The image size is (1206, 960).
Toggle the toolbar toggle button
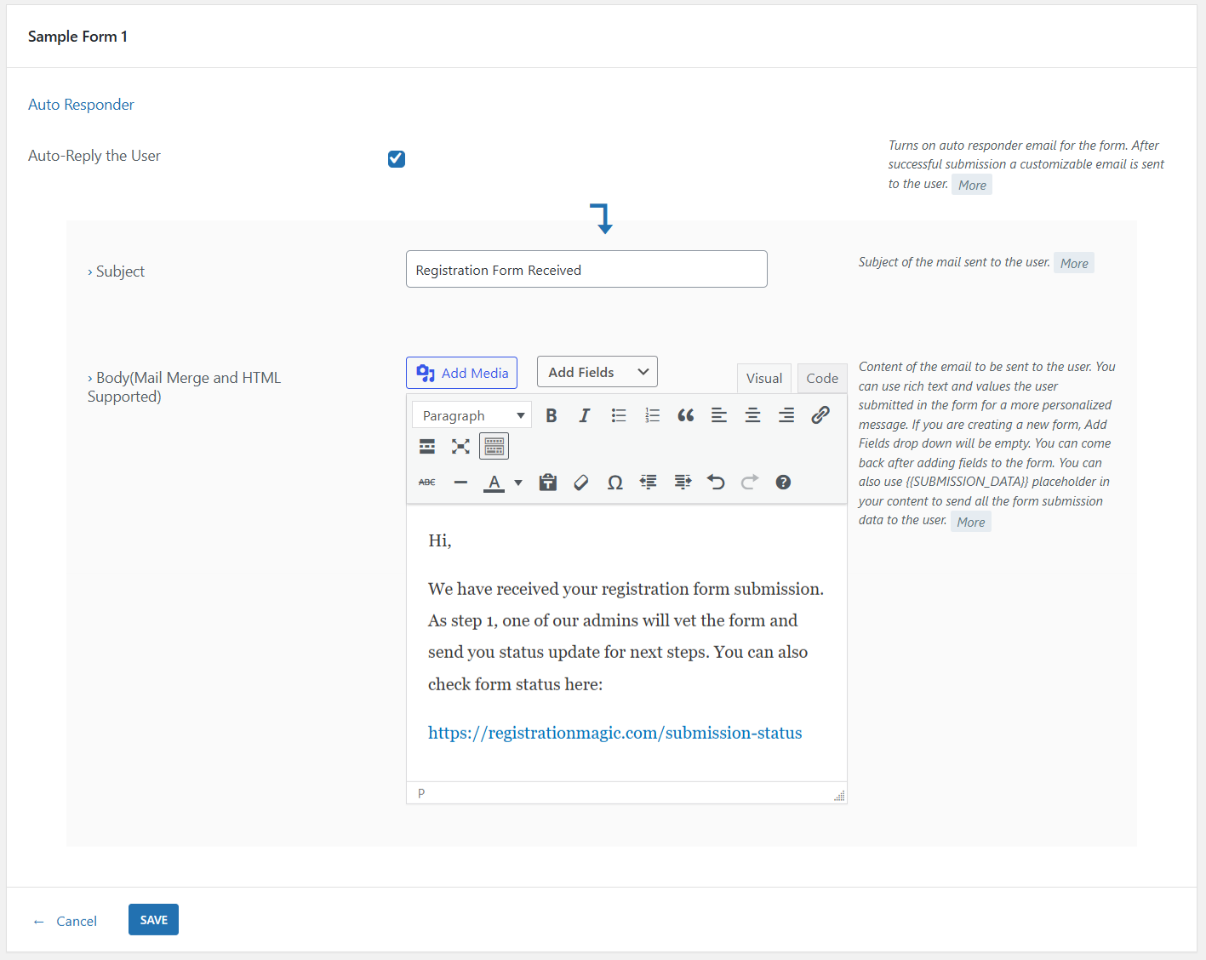coord(494,447)
